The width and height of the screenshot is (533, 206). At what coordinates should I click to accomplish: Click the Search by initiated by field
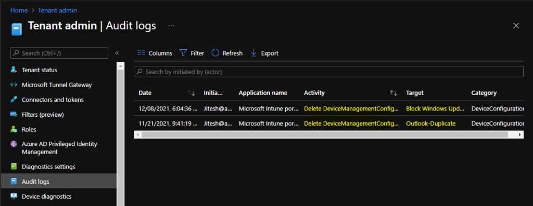pos(329,72)
